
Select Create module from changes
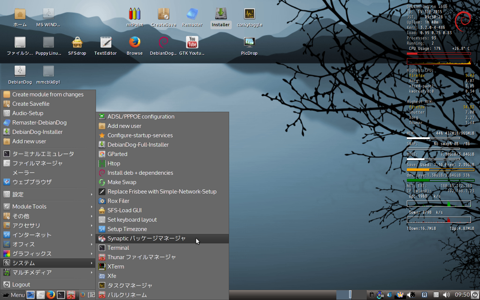pos(48,94)
